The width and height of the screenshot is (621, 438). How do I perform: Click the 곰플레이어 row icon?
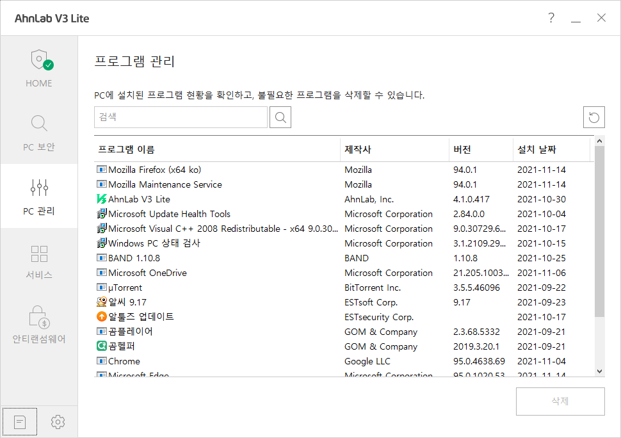pos(102,332)
